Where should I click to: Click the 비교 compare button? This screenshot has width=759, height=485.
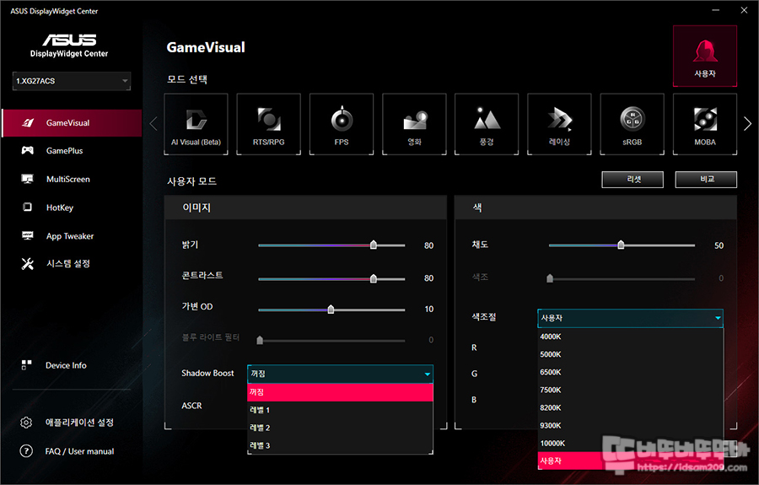[706, 179]
